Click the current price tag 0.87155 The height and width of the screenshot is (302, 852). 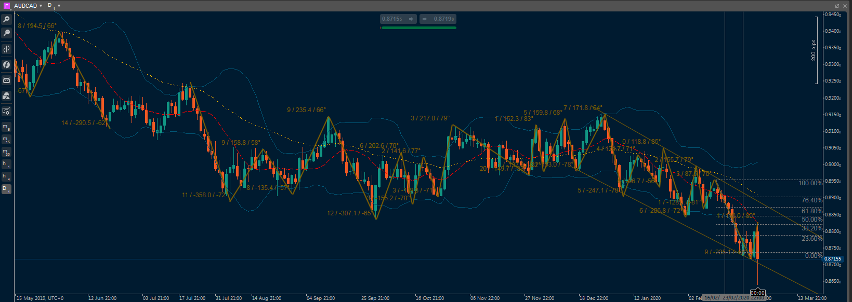coord(833,258)
